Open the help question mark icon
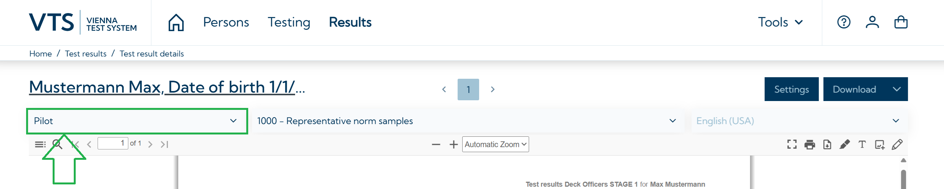 click(x=844, y=22)
